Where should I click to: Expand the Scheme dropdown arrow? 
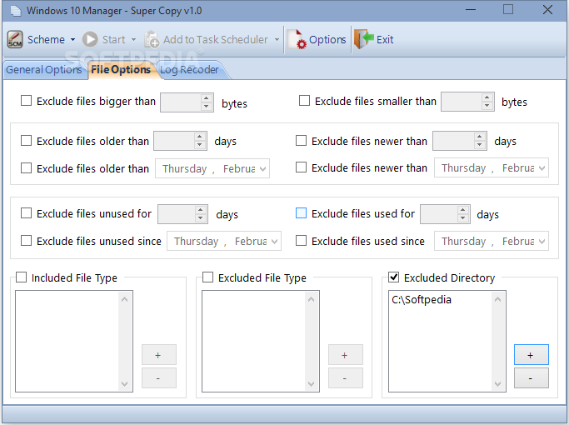72,39
